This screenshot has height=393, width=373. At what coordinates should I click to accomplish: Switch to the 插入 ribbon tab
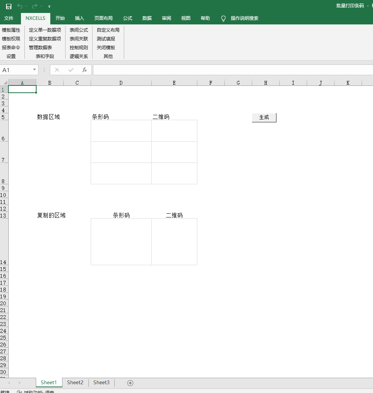click(x=80, y=18)
